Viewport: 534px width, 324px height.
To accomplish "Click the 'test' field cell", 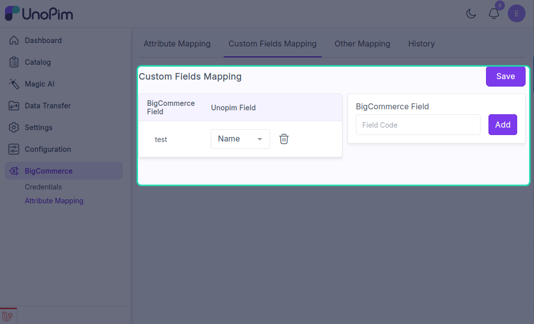I will point(161,139).
